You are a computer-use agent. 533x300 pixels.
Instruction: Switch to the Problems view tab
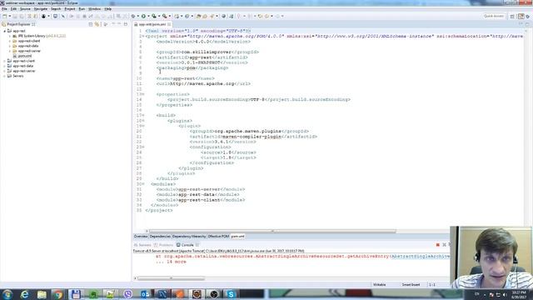(163, 245)
